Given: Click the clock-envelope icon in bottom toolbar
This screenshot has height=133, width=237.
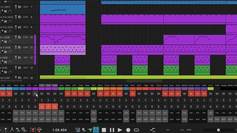Looking at the screenshot, I should [x=24, y=130].
